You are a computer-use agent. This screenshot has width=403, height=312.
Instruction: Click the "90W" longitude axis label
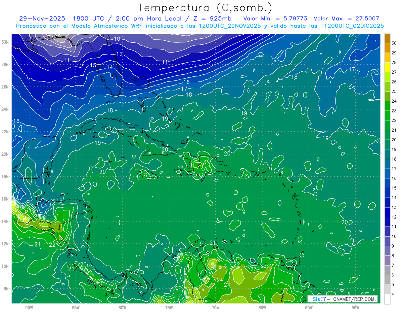[x=29, y=308]
